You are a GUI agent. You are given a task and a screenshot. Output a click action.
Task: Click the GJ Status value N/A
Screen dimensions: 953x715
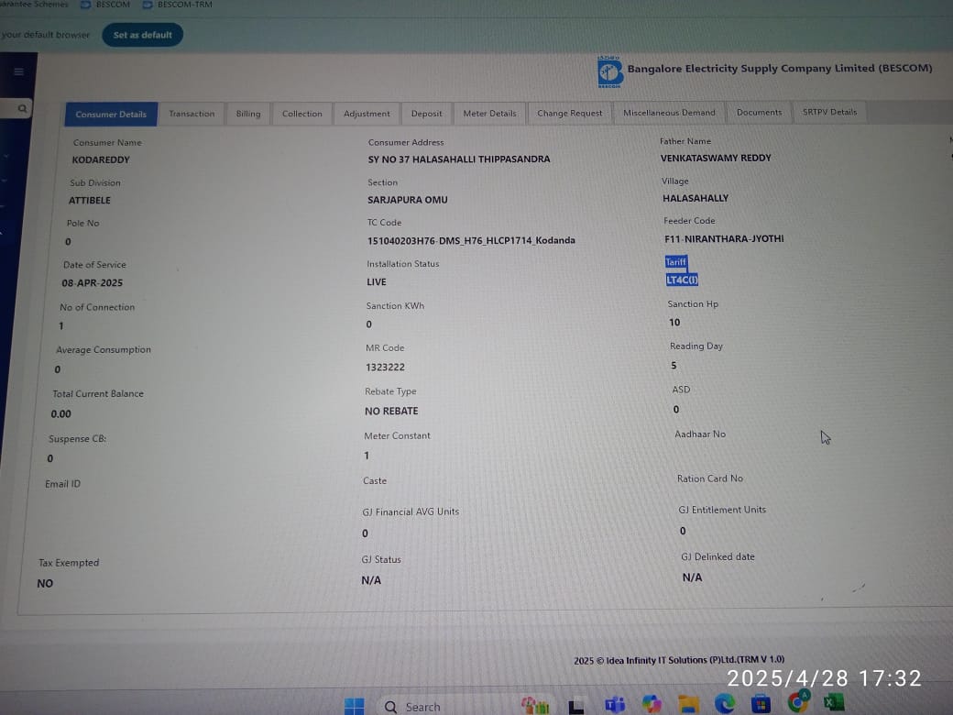[371, 580]
